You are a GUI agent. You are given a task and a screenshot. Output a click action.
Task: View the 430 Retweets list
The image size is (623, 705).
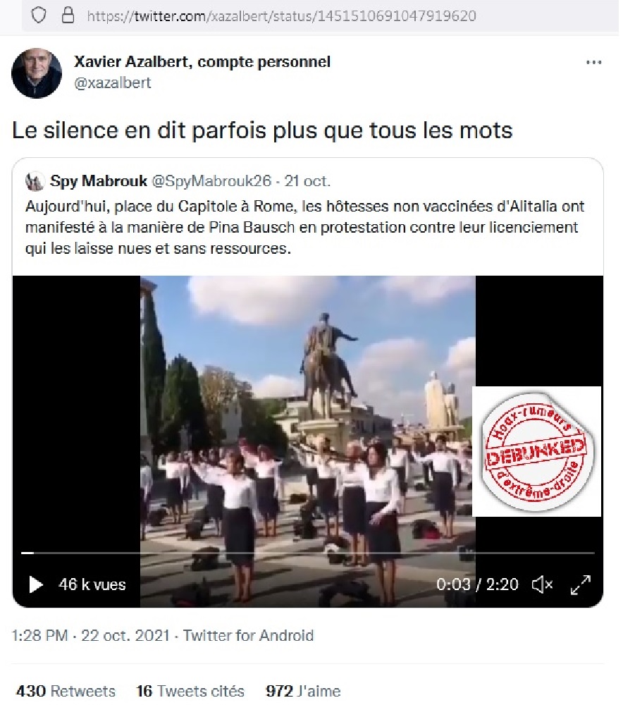click(66, 691)
